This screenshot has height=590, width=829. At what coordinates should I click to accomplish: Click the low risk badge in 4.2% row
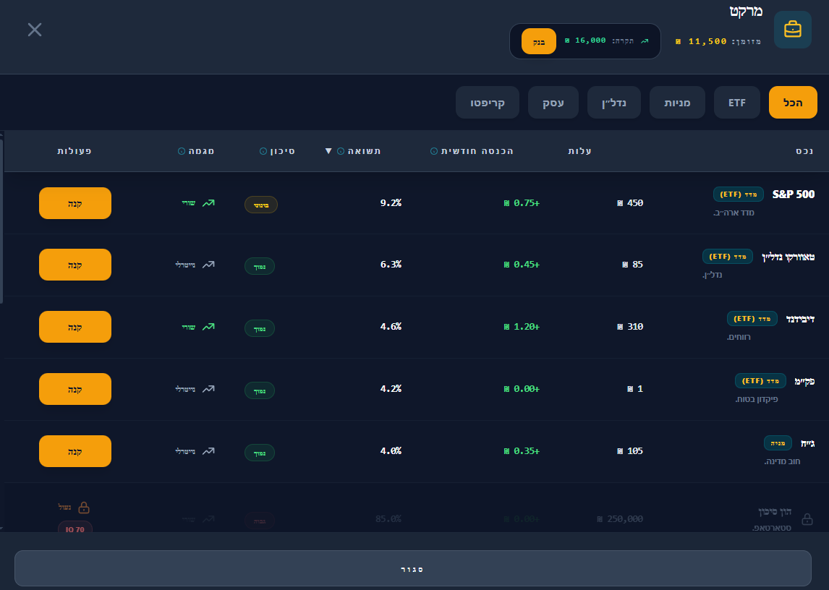tap(260, 390)
